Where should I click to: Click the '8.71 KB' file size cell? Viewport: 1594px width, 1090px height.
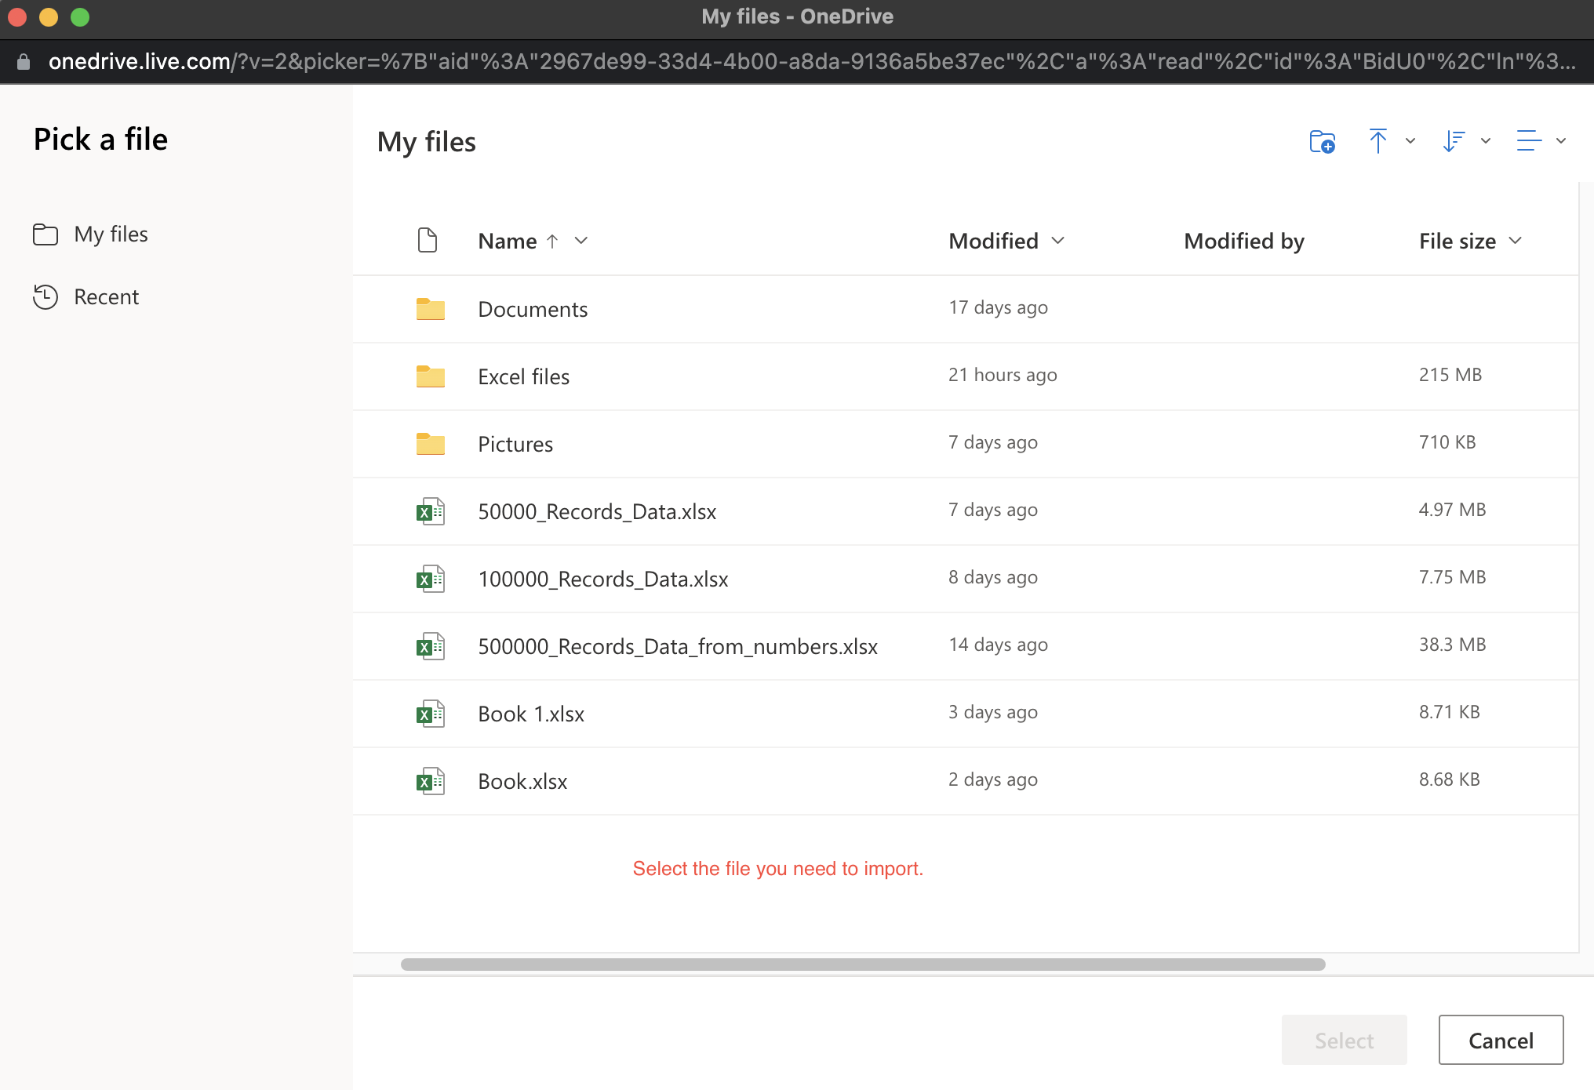coord(1450,712)
